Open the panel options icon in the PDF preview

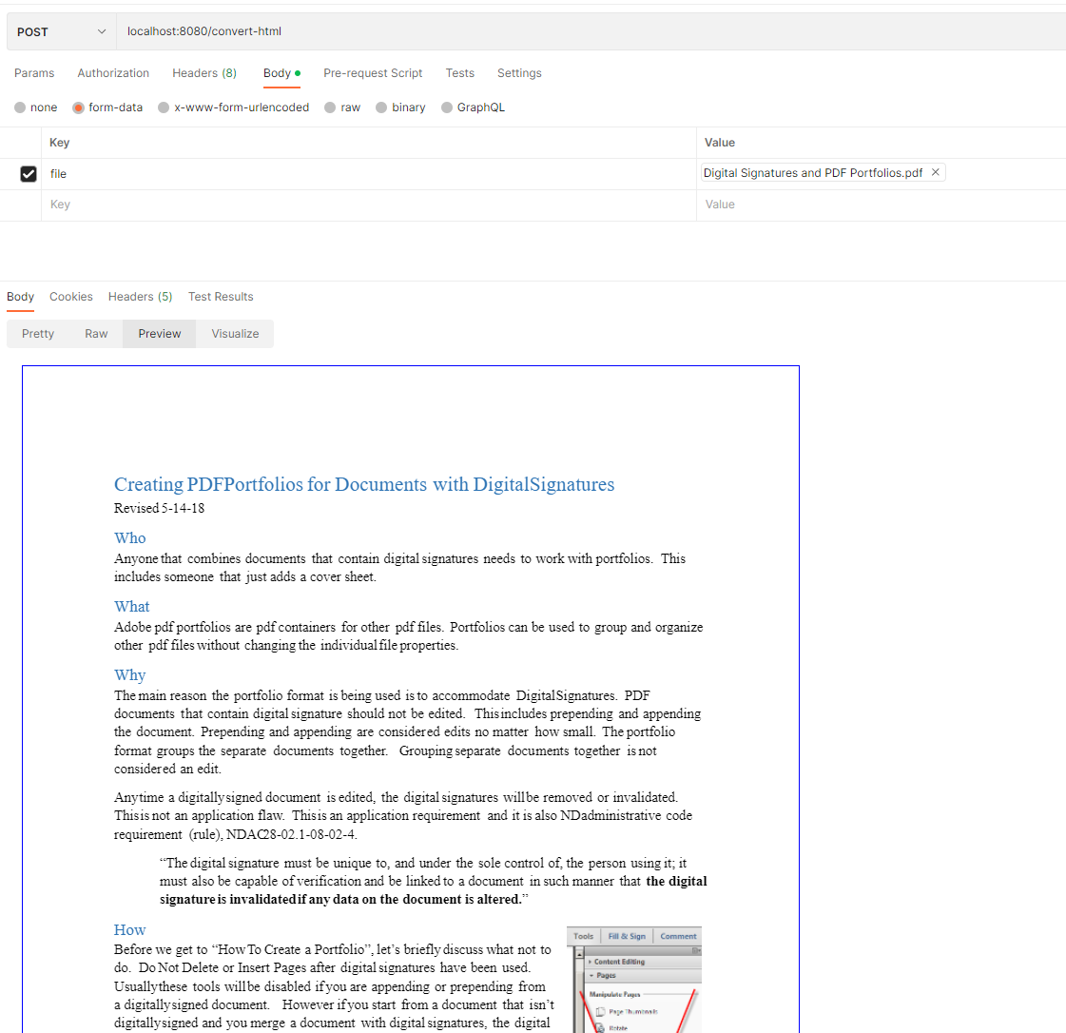(x=695, y=950)
